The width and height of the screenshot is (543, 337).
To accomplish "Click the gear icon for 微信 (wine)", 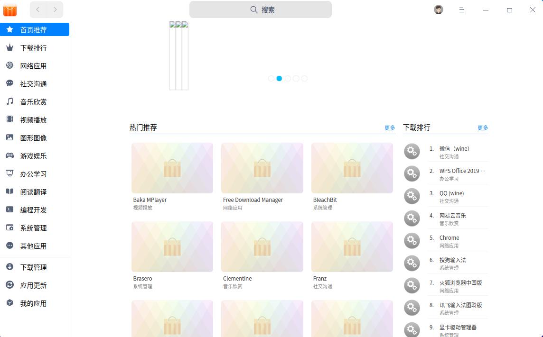I will pyautogui.click(x=412, y=151).
